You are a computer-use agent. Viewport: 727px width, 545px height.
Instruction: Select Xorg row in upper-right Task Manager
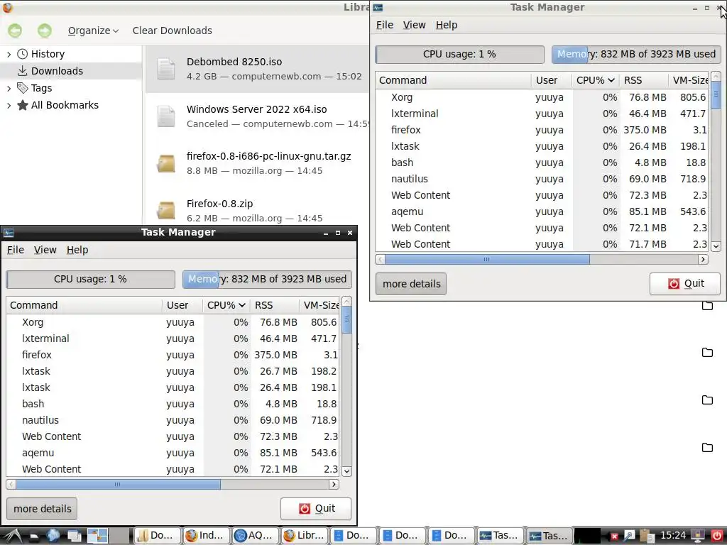click(542, 97)
